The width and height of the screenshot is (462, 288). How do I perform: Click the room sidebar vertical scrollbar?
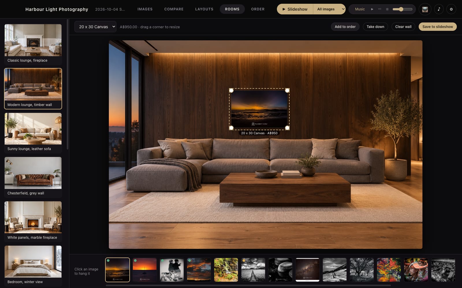click(x=68, y=84)
